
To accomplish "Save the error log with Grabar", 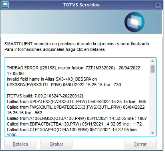I will coord(56,144).
